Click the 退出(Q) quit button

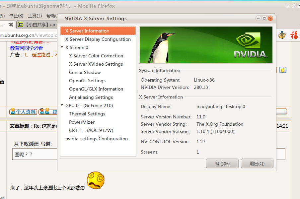(257, 164)
